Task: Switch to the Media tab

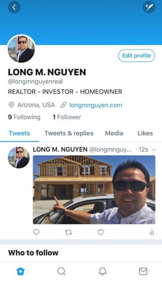Action: click(114, 133)
